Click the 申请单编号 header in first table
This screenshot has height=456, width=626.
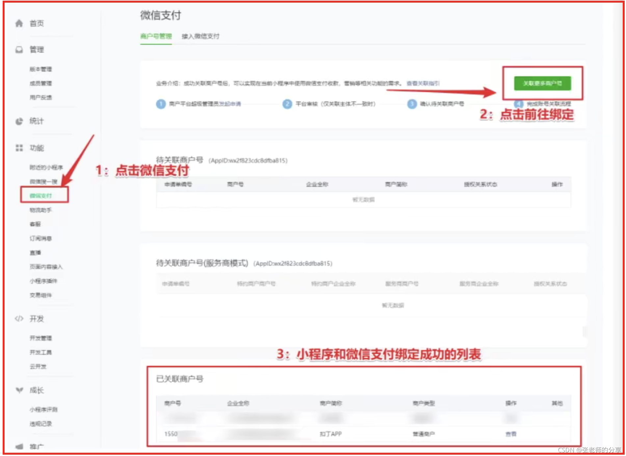tap(178, 184)
